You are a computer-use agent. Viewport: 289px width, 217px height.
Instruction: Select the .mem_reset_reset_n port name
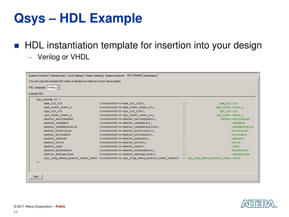(57, 107)
